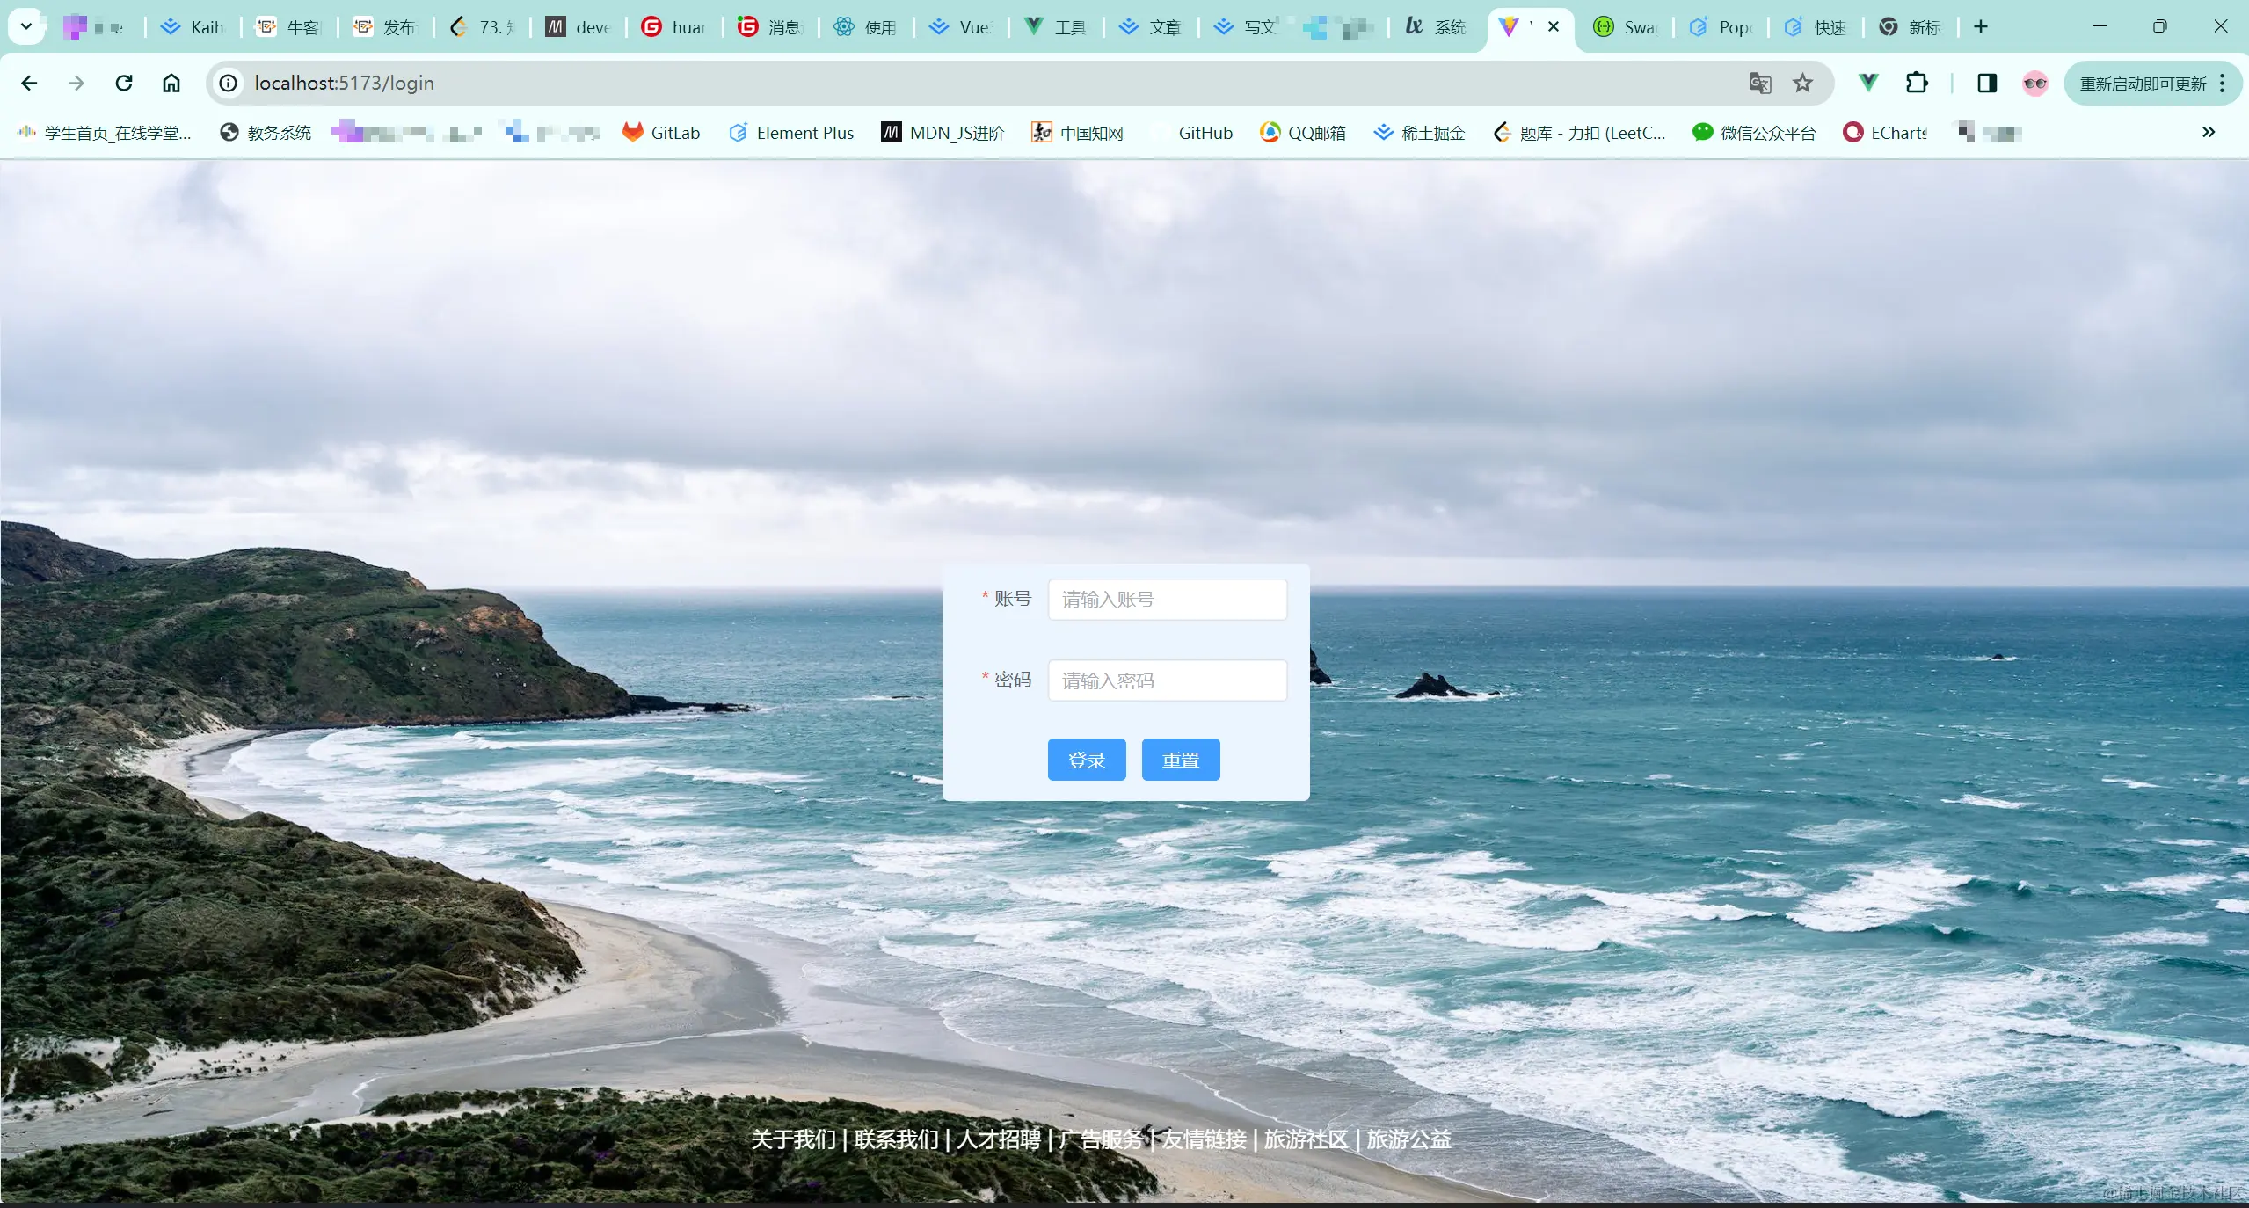Focus the 账号 account input field
Viewport: 2249px width, 1208px height.
pos(1167,600)
